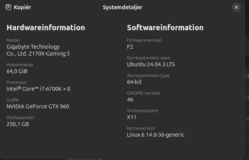
Task: Click the Kerneversion label
Action: [x=141, y=128]
